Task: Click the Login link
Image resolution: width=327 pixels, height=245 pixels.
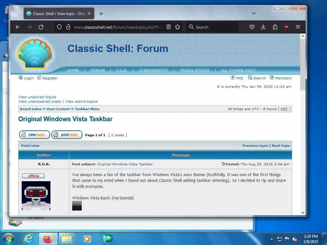Action: click(28, 78)
